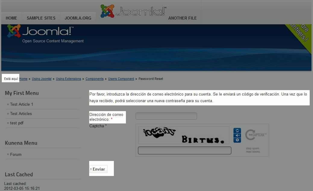Focus the email address input field
This screenshot has width=313, height=191.
pyautogui.click(x=166, y=116)
